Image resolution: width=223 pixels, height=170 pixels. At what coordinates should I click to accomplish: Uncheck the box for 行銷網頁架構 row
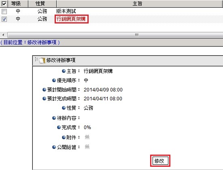4,19
